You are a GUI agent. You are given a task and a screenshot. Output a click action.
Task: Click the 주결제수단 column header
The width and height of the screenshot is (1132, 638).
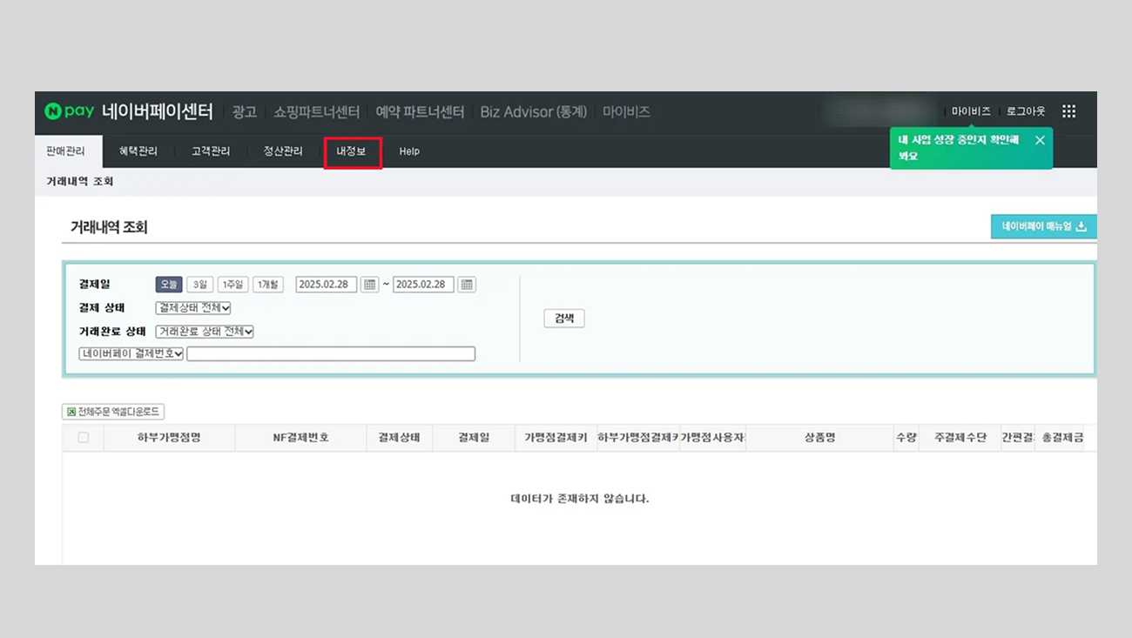click(960, 438)
